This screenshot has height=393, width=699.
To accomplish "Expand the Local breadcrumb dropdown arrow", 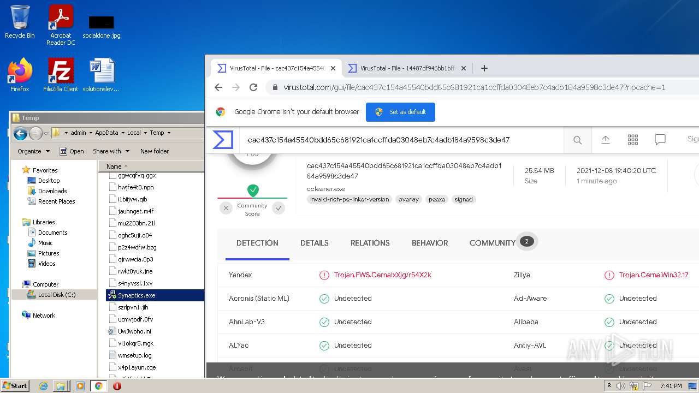I will point(145,133).
